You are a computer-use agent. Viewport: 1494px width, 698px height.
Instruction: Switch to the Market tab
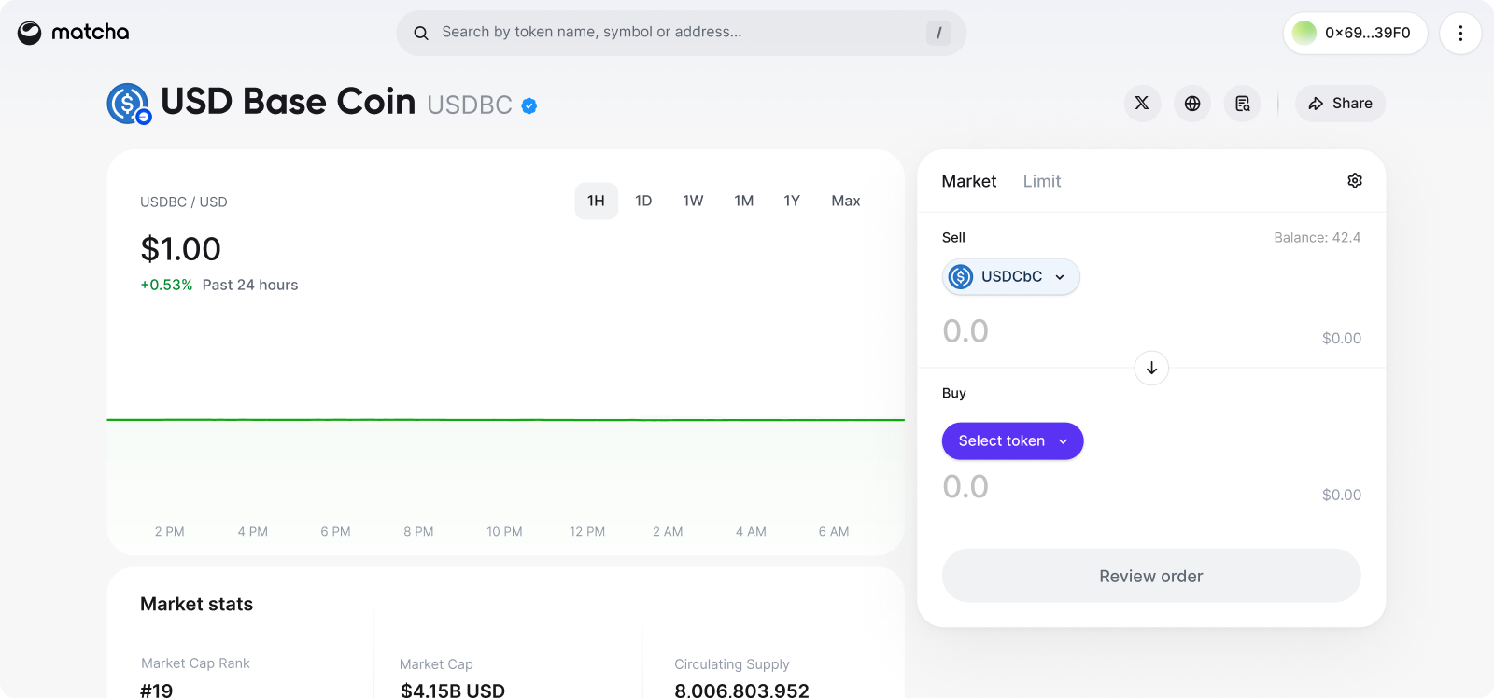[x=969, y=181]
